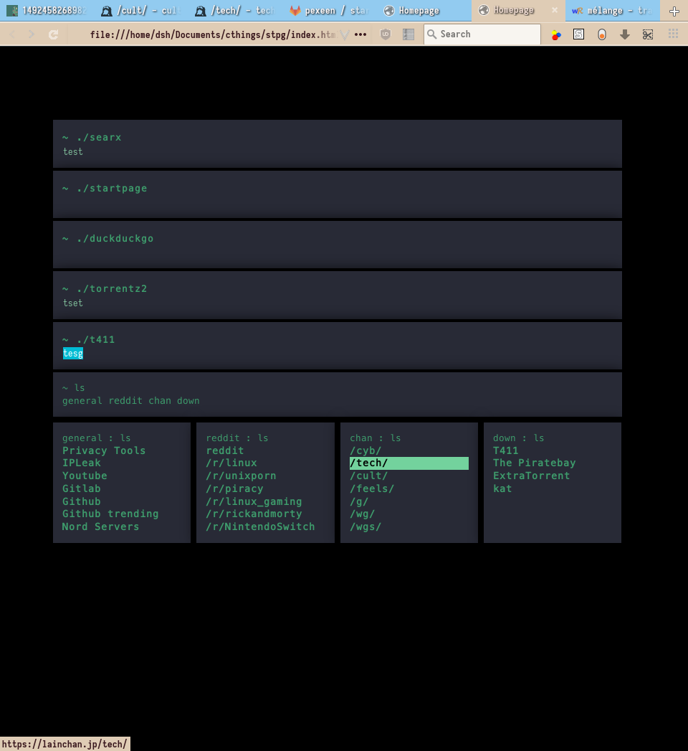This screenshot has width=688, height=751.
Task: Open the /r/unixporn reddit link
Action: (241, 476)
